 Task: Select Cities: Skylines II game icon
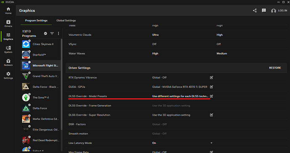click(x=26, y=44)
